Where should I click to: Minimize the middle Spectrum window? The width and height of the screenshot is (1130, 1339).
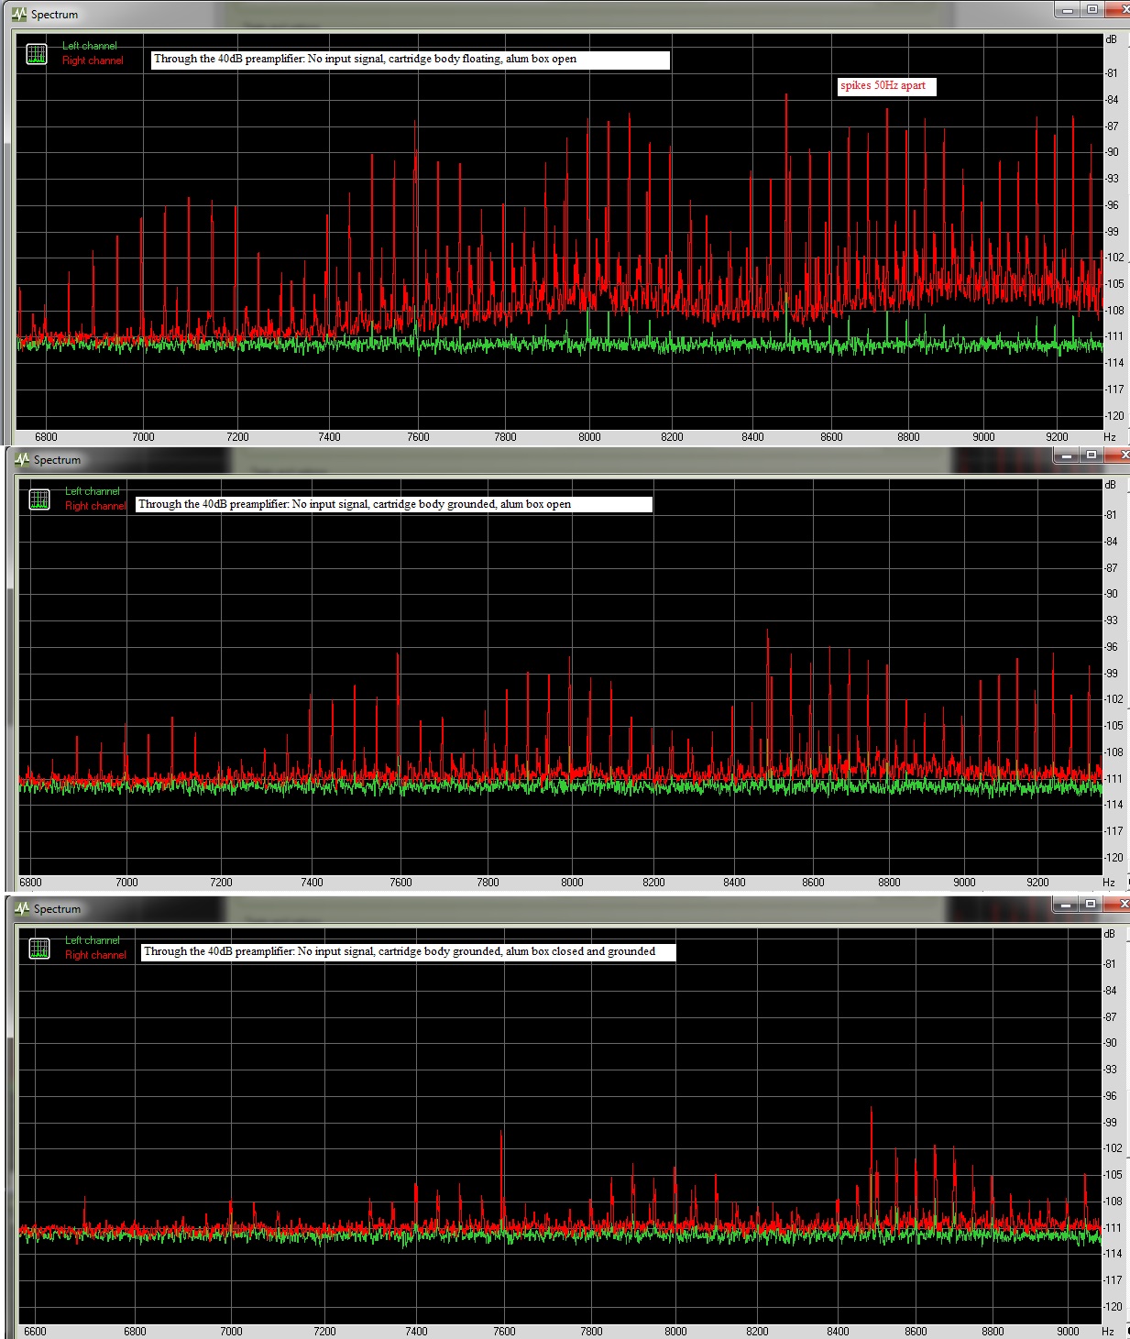pyautogui.click(x=1066, y=455)
